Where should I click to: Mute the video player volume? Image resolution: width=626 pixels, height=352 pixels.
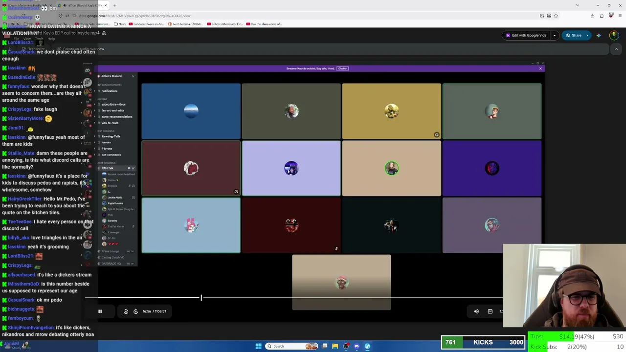[x=476, y=311]
